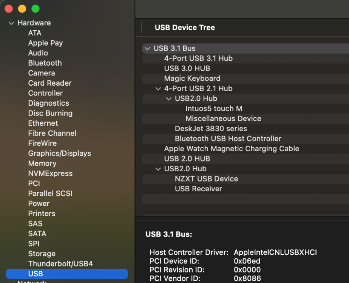Click the Hardware section label
The height and width of the screenshot is (283, 349).
coord(34,23)
